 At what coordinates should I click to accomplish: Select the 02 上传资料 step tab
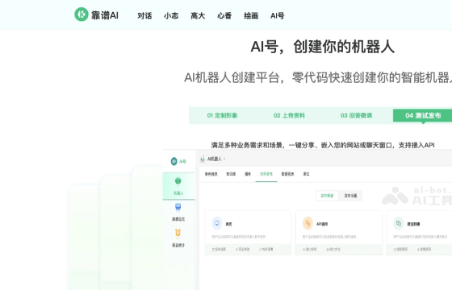289,115
